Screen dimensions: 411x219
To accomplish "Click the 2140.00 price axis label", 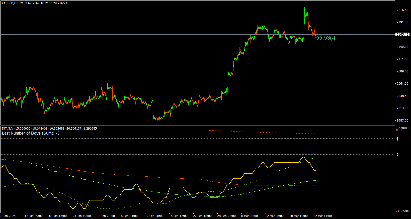I will point(402,47).
